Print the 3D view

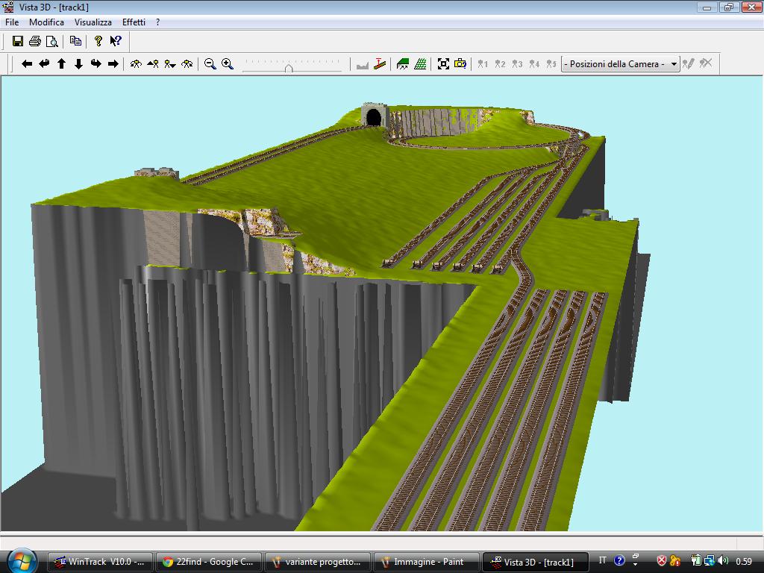click(34, 41)
